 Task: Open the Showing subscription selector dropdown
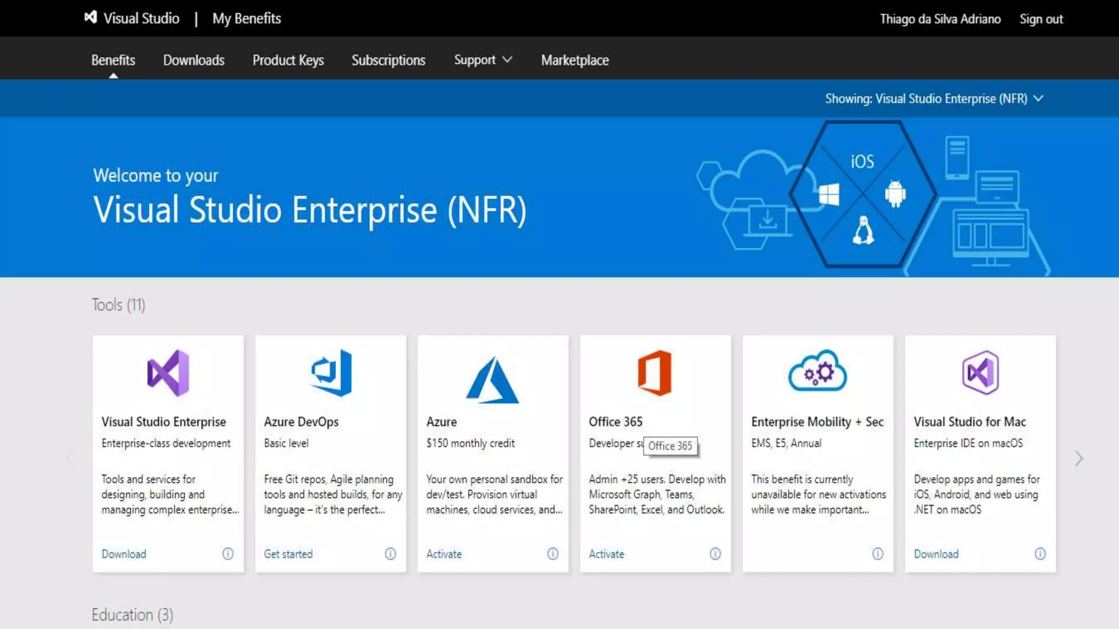tap(934, 99)
